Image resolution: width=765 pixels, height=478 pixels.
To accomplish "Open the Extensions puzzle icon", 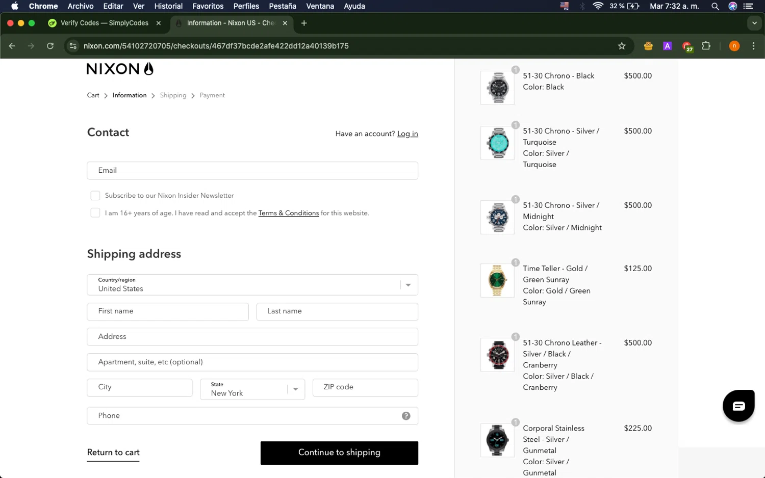I will [706, 46].
